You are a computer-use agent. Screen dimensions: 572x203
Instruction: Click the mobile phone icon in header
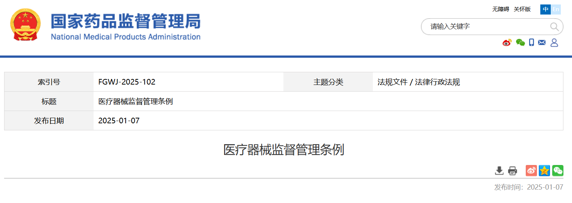532,42
